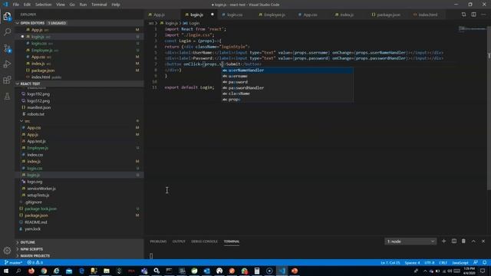491x276 pixels.
Task: Switch to the Debug Console tab
Action: [205, 242]
